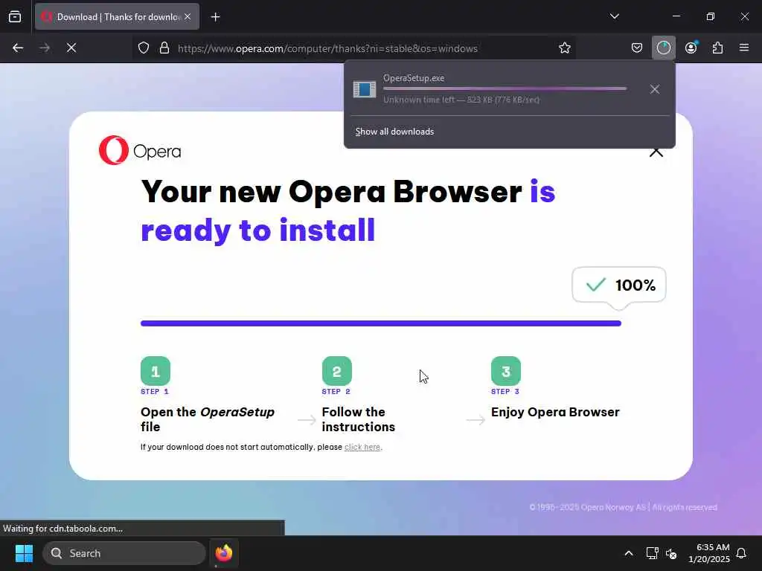Image resolution: width=762 pixels, height=571 pixels.
Task: Close the Download Thanks for download tab
Action: (x=188, y=17)
